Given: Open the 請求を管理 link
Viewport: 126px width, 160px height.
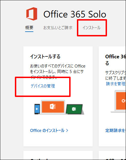Looking at the screenshot, I should 116,84.
